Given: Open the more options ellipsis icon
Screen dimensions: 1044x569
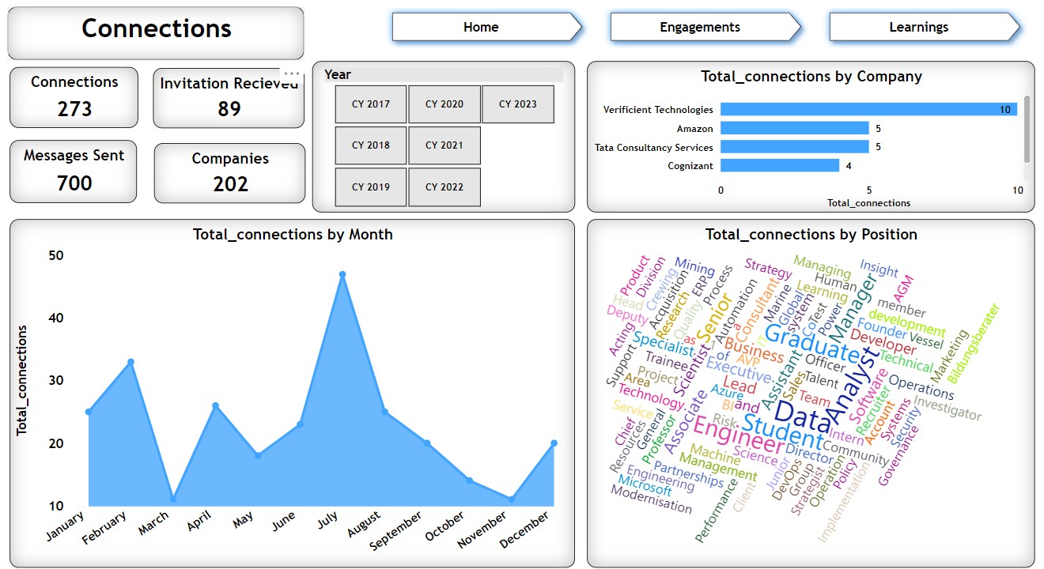Looking at the screenshot, I should (x=292, y=73).
